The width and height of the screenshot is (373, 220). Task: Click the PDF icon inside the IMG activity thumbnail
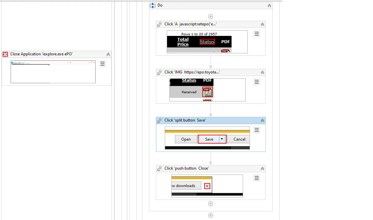207,92
